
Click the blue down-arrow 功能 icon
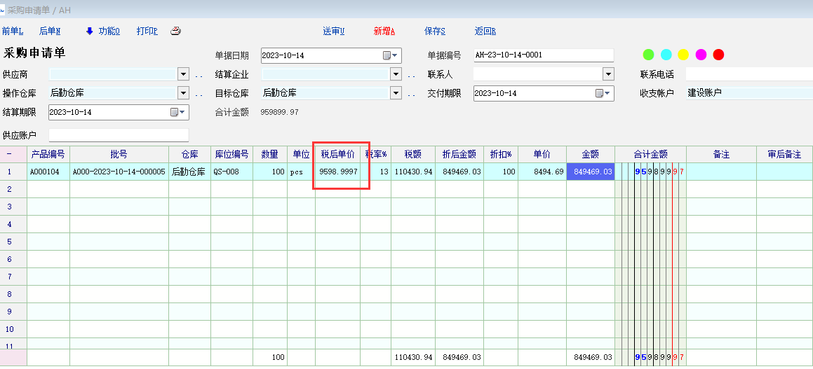[x=89, y=31]
